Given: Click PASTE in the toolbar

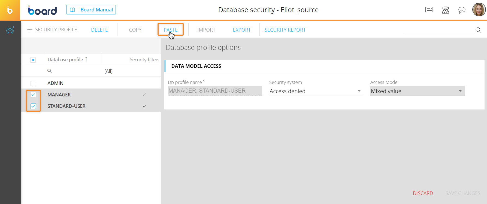Looking at the screenshot, I should (171, 30).
